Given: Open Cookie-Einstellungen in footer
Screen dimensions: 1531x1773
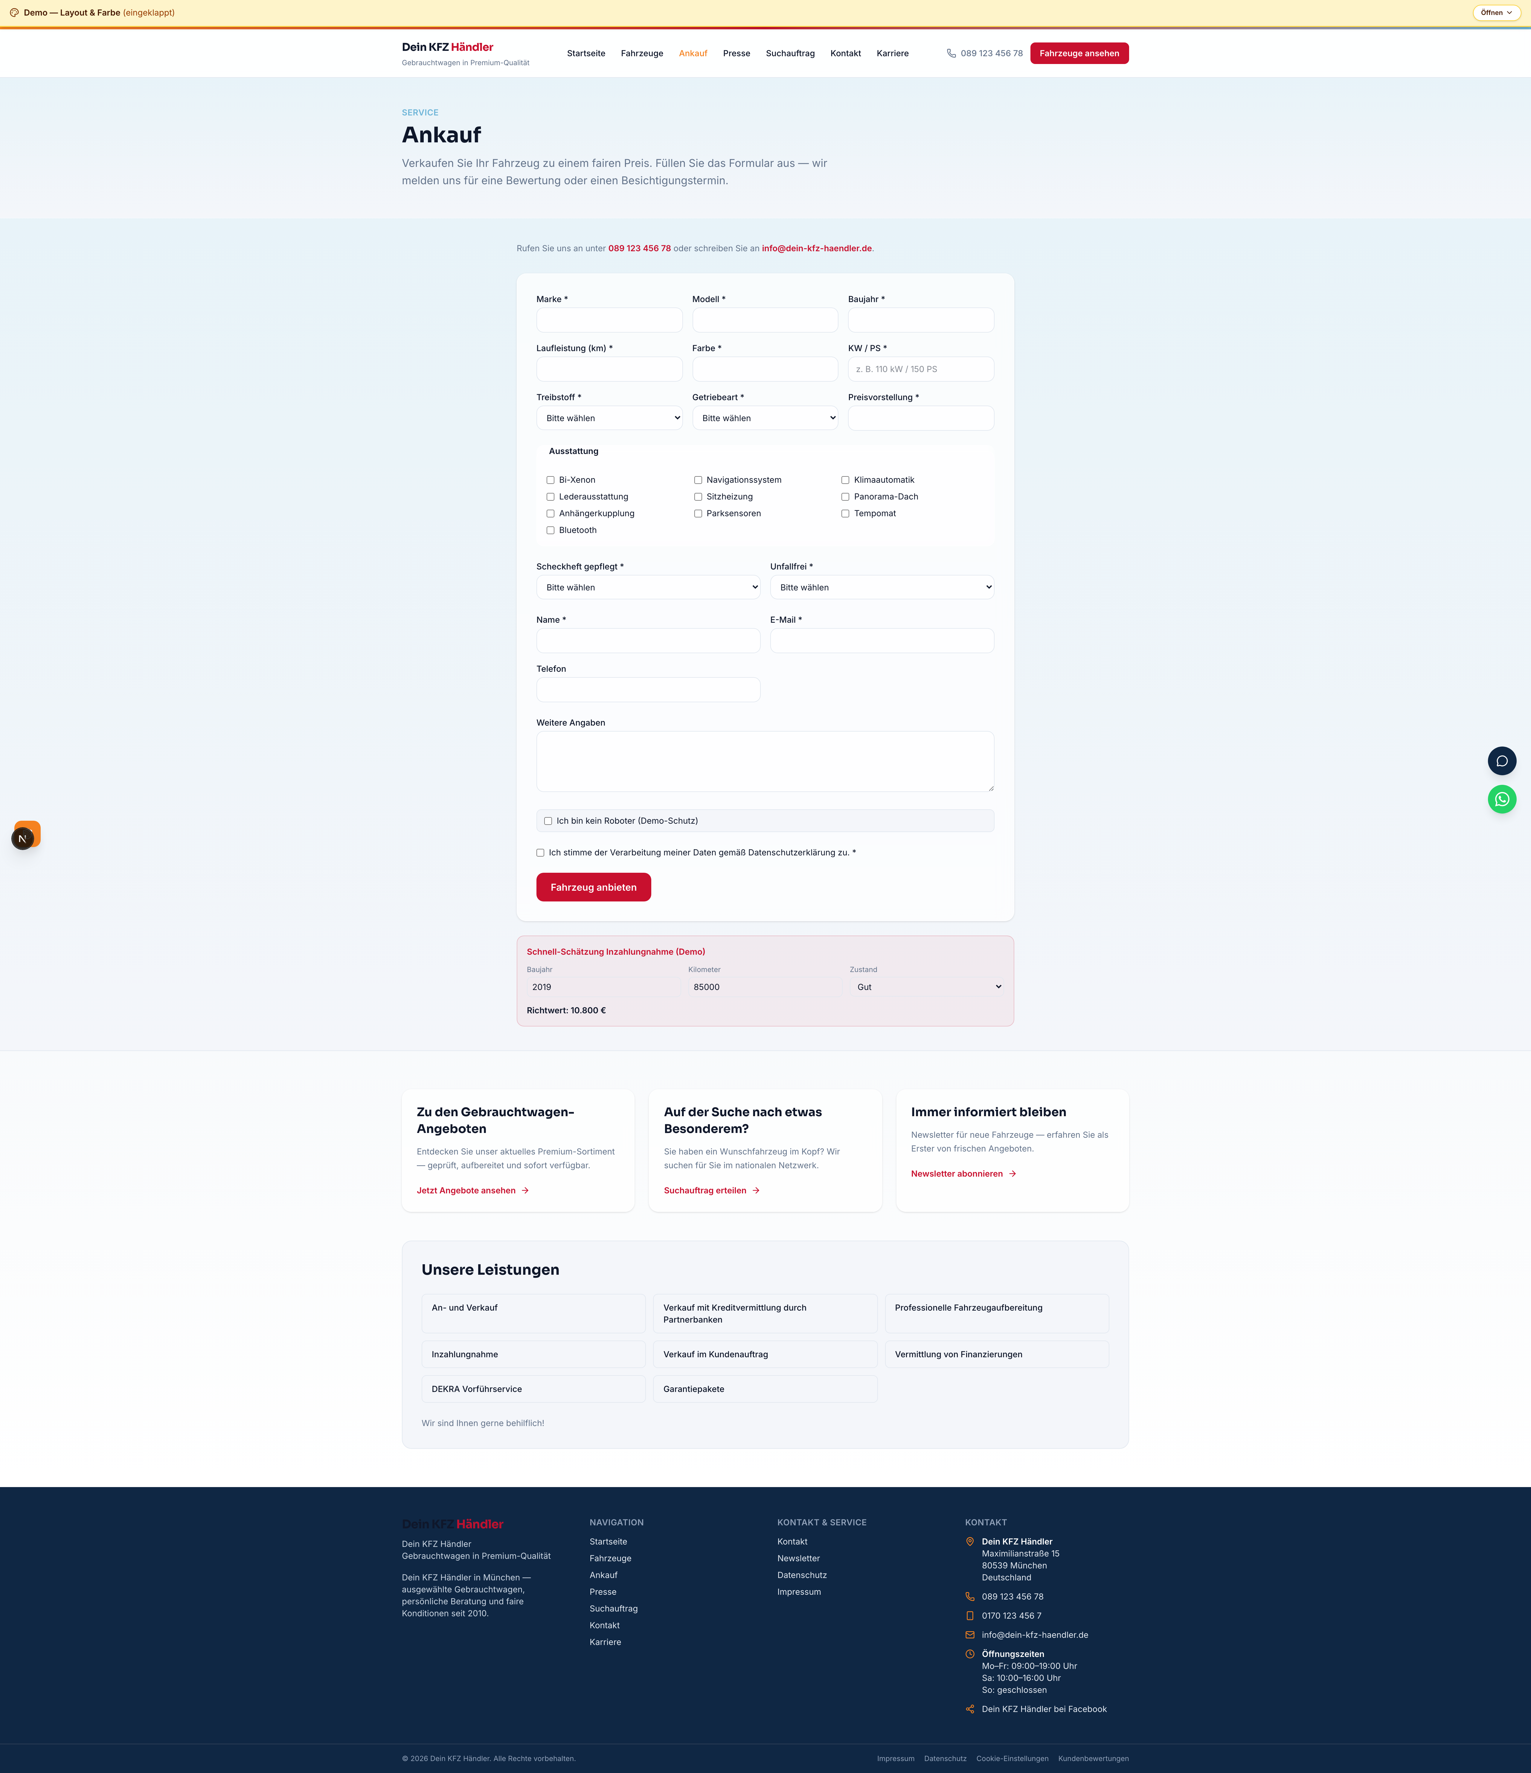Looking at the screenshot, I should point(1013,1758).
